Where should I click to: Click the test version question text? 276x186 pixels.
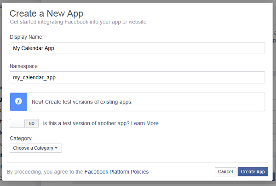86,123
